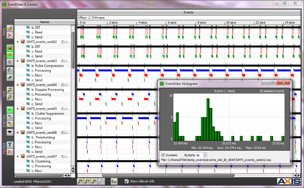Click the Buckets number input field
Image resolution: width=304 pixels, height=188 pixels.
click(199, 155)
